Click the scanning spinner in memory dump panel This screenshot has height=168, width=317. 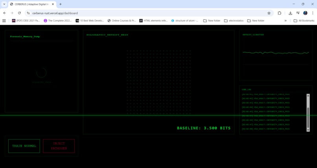coord(41,73)
